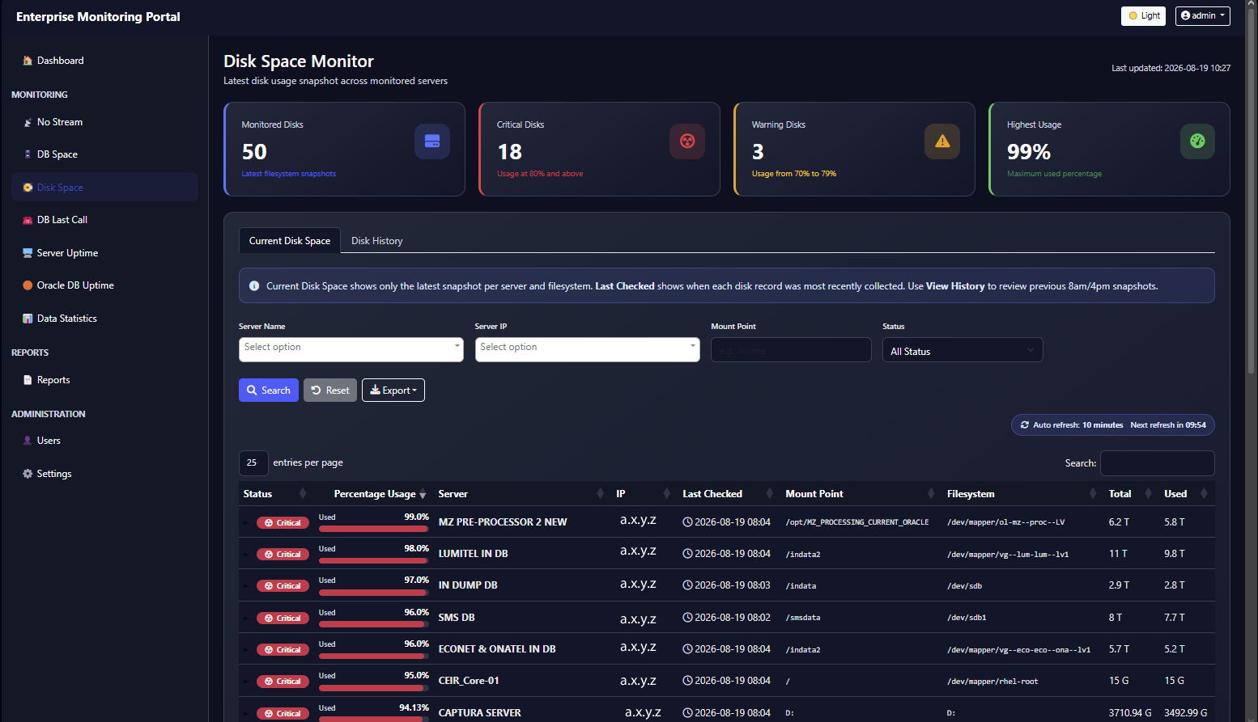Focus the Mount Point input field

(791, 350)
